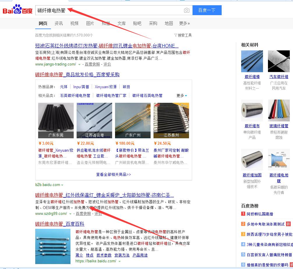Open 【新款特价】带法兰头 product title
The image size is (293, 269).
(x=132, y=153)
